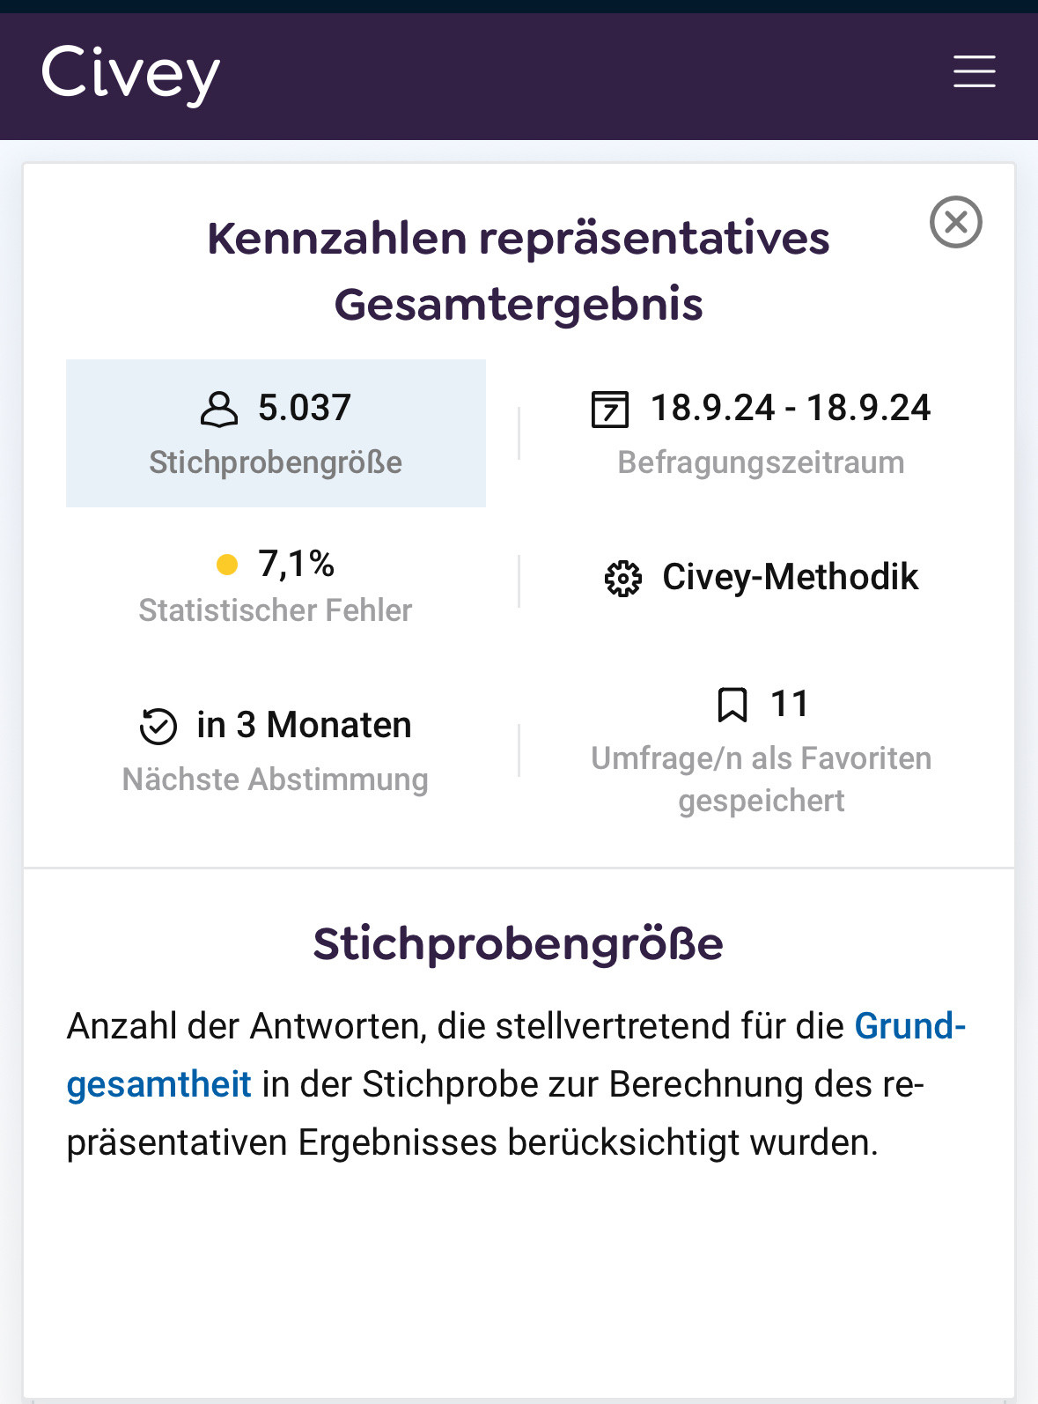Click the person icon beside 5.037
Screen dimensions: 1038x1404
coord(219,410)
